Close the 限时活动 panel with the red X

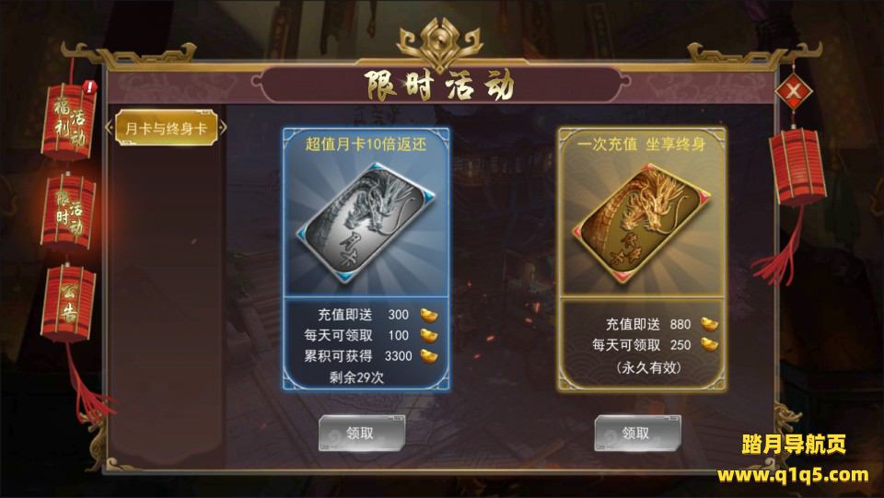(x=793, y=90)
